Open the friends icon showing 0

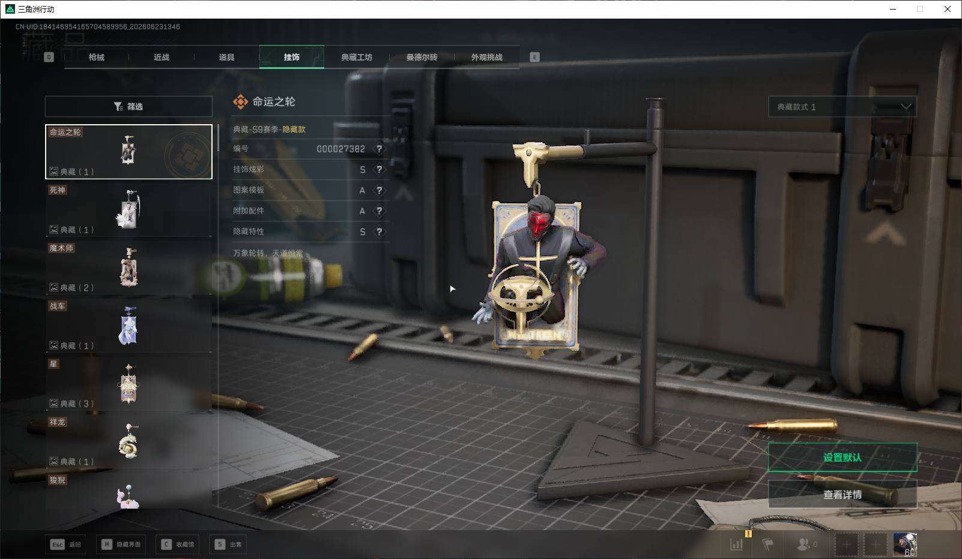click(806, 545)
